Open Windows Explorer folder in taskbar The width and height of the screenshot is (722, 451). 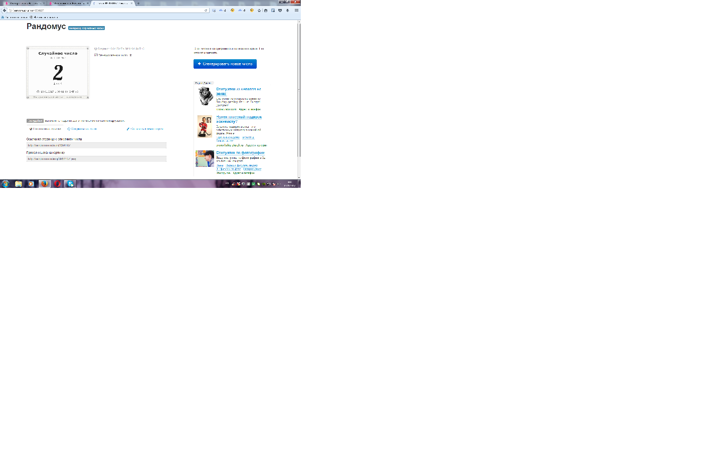click(19, 184)
